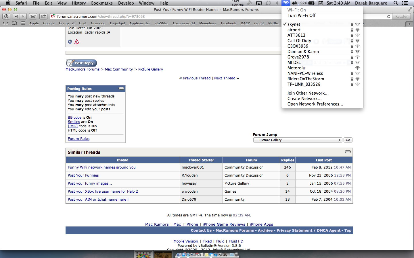414x258 pixels.
Task: Show all bookmarks book icon
Action: [14, 23]
